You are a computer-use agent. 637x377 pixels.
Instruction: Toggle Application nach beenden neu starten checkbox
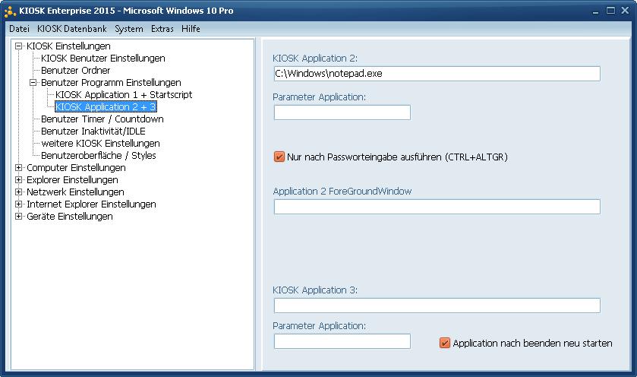point(445,343)
